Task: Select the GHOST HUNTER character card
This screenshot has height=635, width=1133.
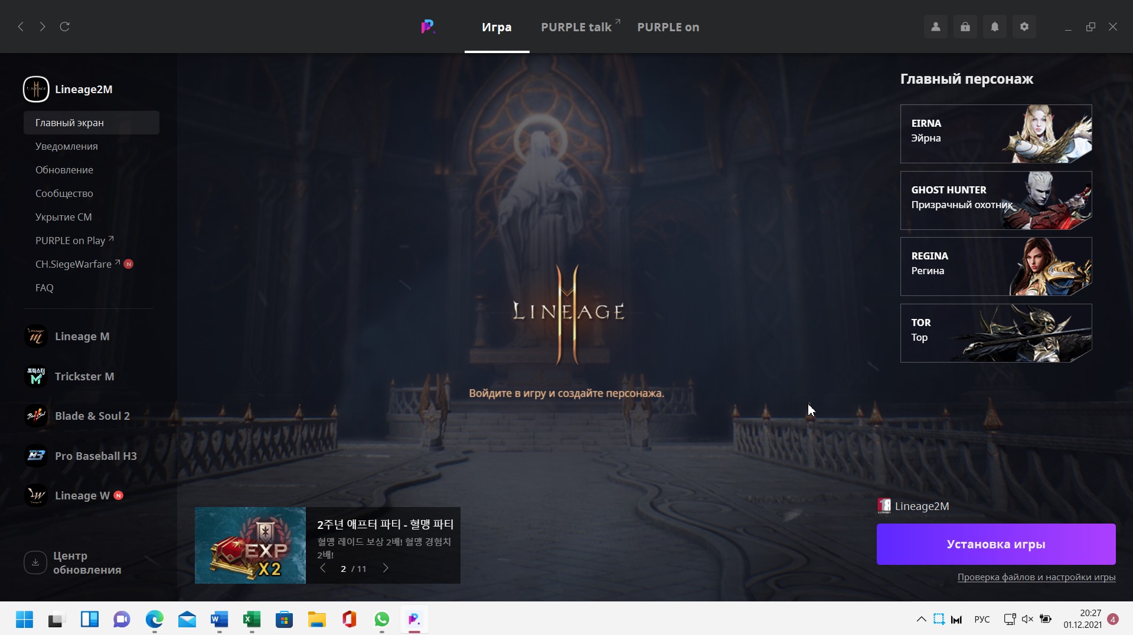Action: pyautogui.click(x=996, y=200)
